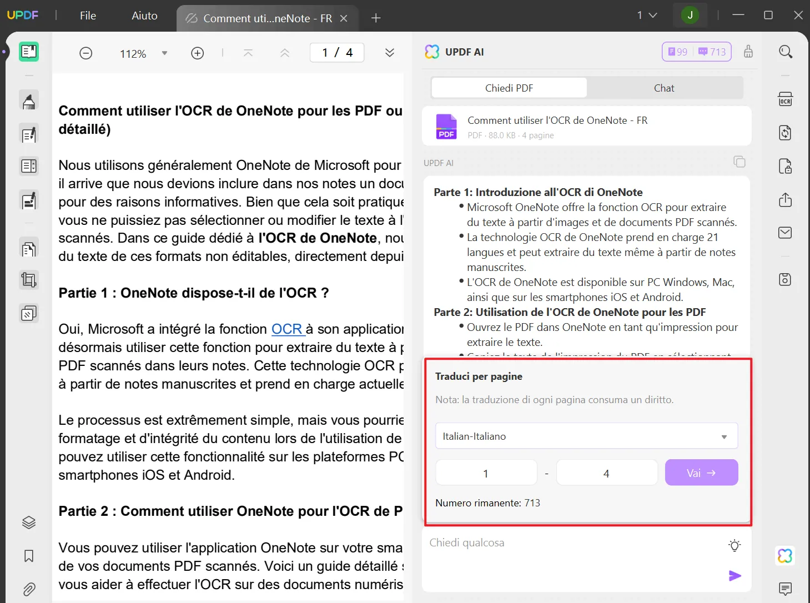
Task: Send the message arrow icon
Action: (x=735, y=576)
